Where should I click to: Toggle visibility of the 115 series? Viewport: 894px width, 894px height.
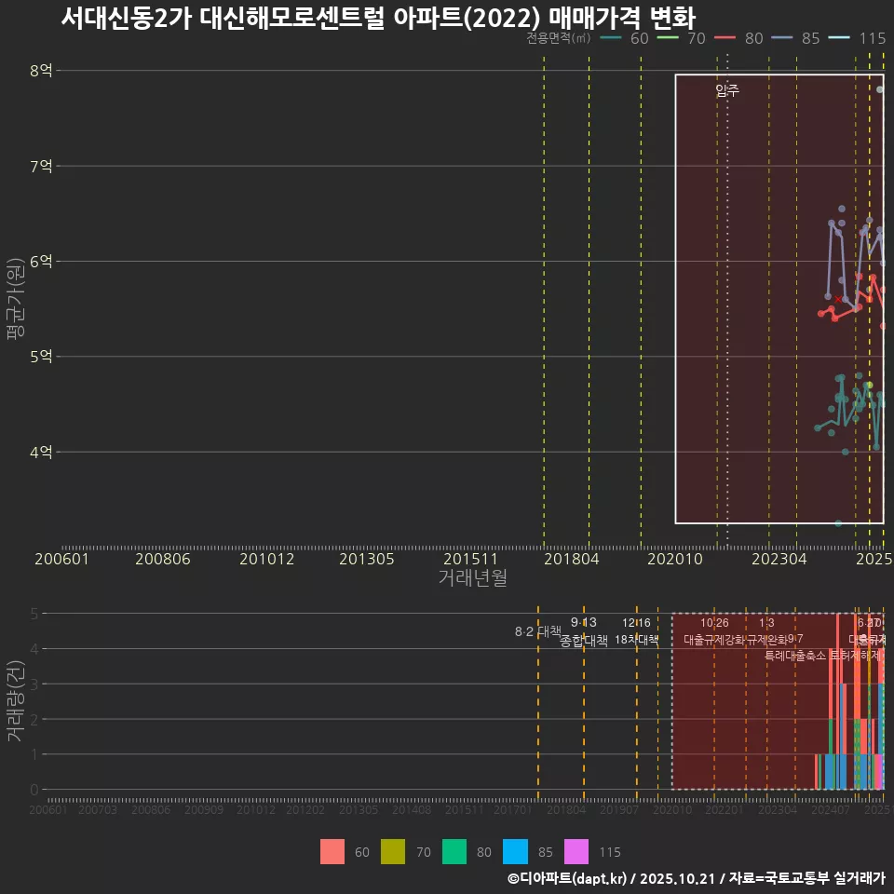pos(840,39)
